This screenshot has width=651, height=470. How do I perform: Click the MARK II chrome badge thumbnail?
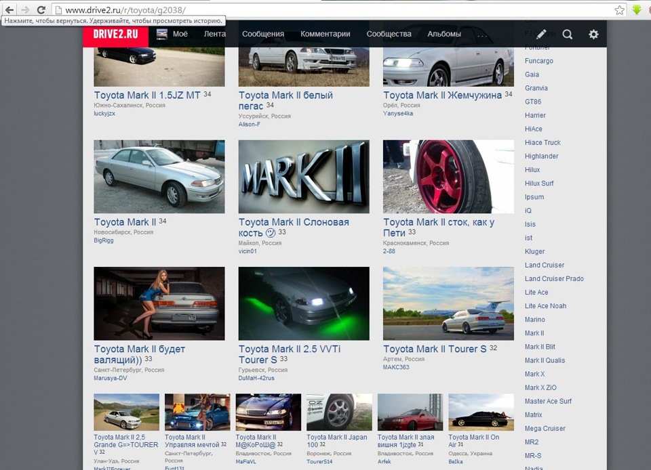pyautogui.click(x=304, y=177)
